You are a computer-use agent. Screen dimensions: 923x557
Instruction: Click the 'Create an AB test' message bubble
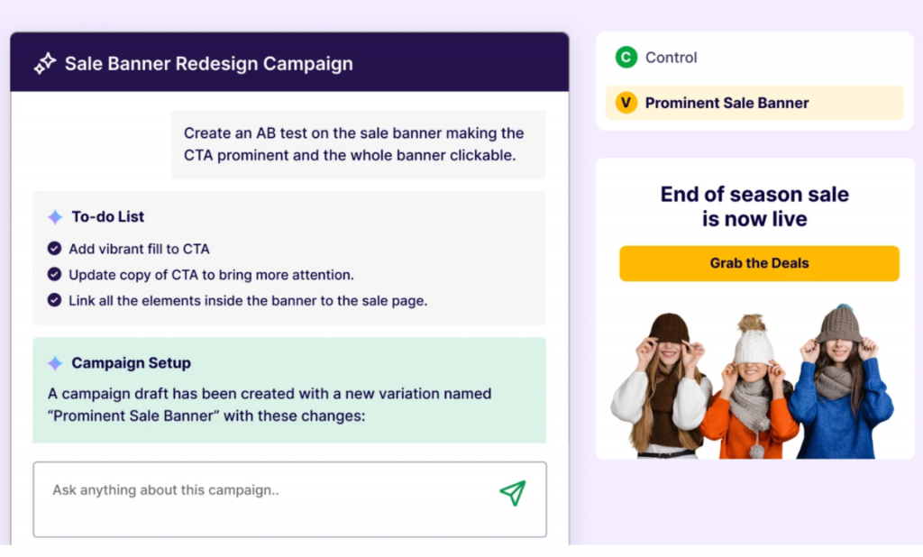pos(359,144)
